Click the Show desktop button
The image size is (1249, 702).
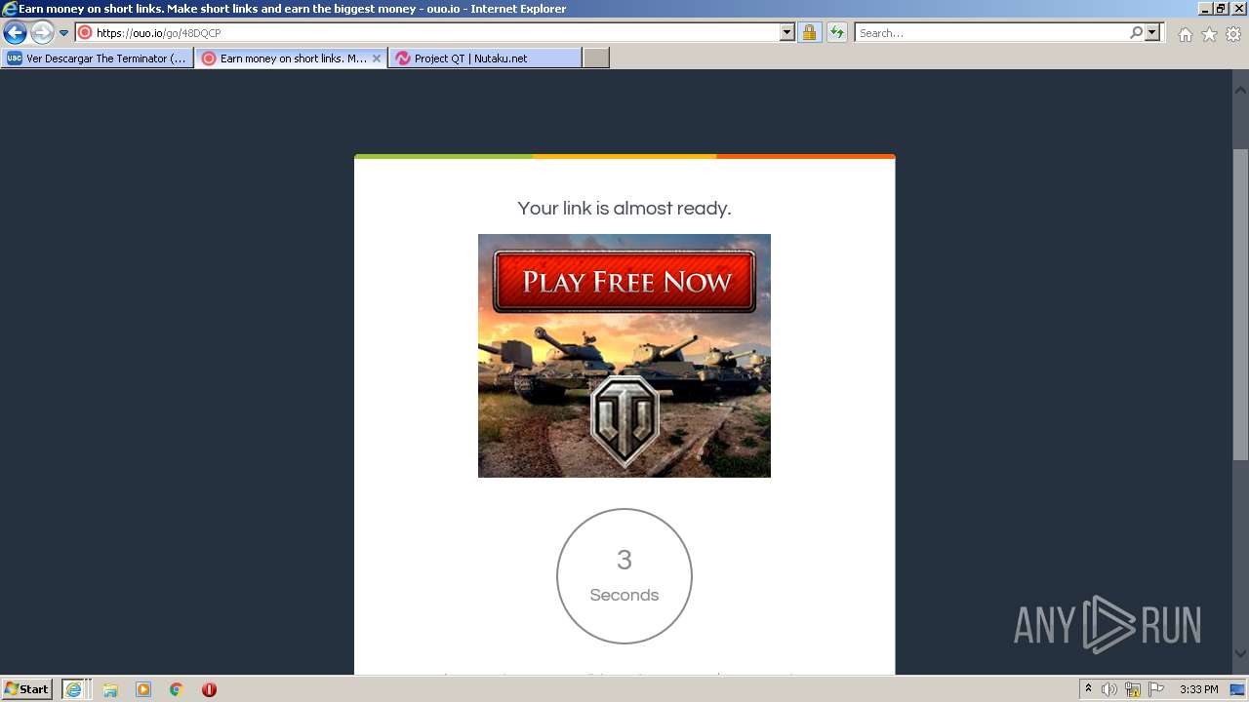click(1238, 689)
